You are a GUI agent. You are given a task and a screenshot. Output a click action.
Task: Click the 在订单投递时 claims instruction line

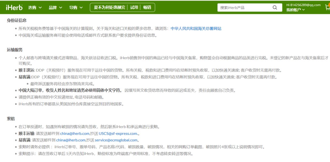(89, 127)
